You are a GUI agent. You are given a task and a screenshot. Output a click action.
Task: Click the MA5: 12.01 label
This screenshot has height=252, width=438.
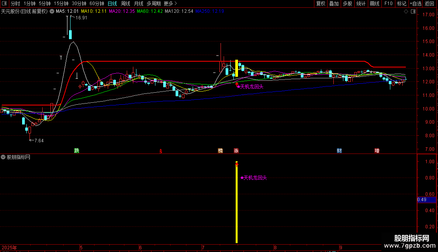[67, 11]
